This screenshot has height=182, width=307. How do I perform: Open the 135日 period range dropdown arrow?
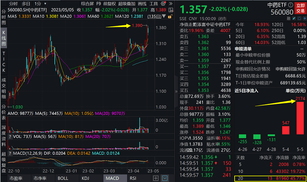click(x=164, y=16)
